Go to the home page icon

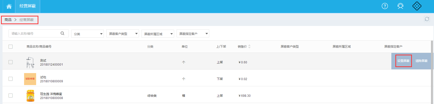[x=9, y=6]
